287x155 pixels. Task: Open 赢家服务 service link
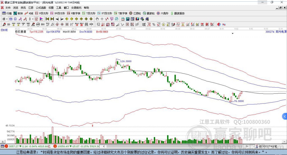tap(177, 13)
